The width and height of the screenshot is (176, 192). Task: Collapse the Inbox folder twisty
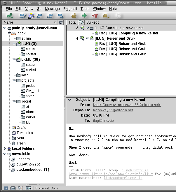[9, 33]
